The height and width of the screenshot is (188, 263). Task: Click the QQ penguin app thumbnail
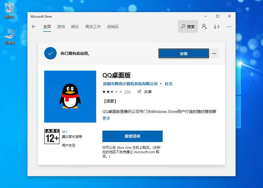[70, 97]
